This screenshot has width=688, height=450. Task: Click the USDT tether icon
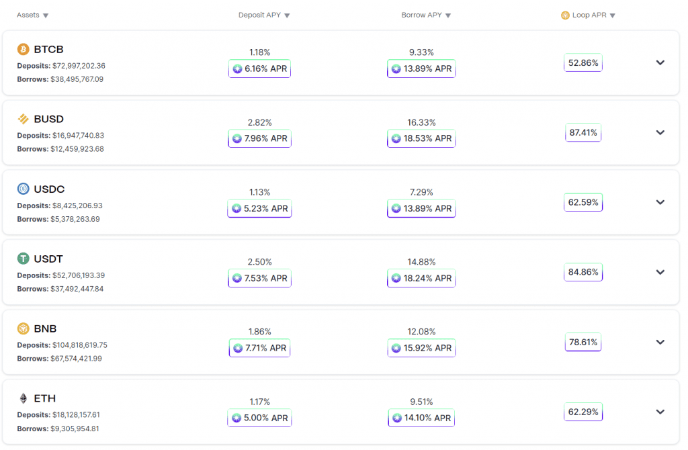[24, 259]
